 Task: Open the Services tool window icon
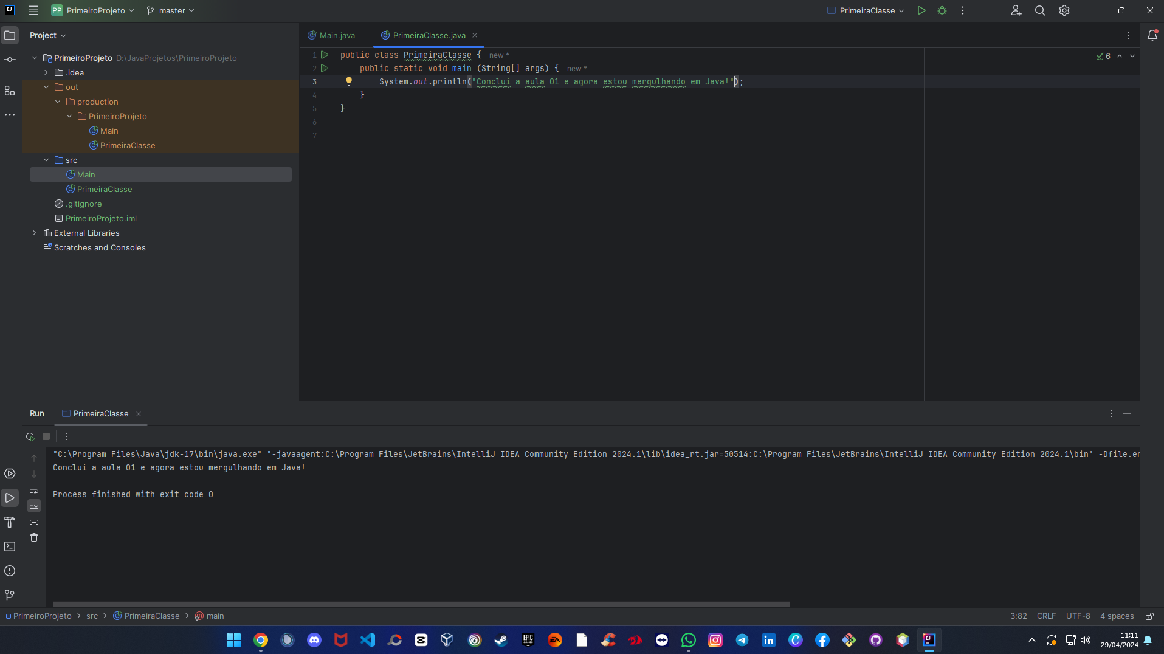(10, 473)
